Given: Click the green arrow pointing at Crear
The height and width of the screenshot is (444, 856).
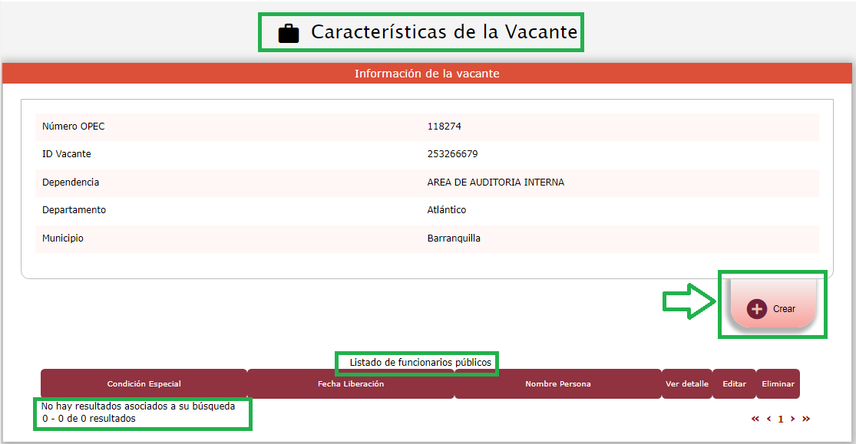Looking at the screenshot, I should (689, 301).
